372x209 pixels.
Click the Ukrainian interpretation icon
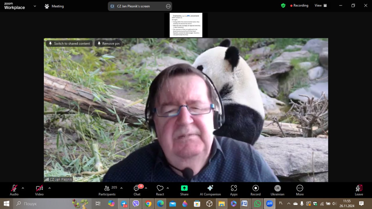[277, 190]
